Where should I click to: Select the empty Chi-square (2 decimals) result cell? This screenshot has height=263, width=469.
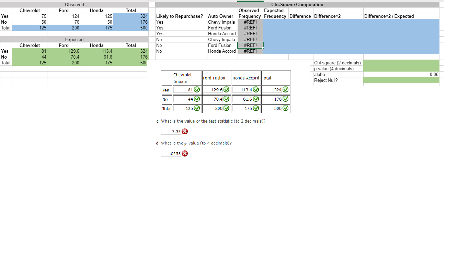click(401, 63)
